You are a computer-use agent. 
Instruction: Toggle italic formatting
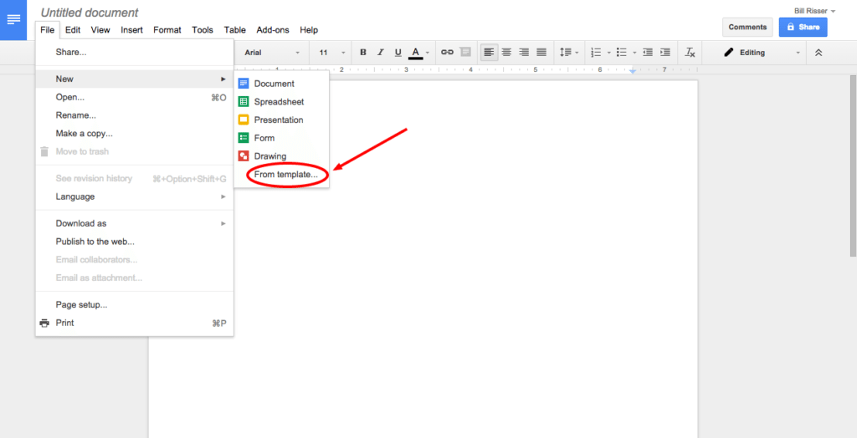coord(381,52)
